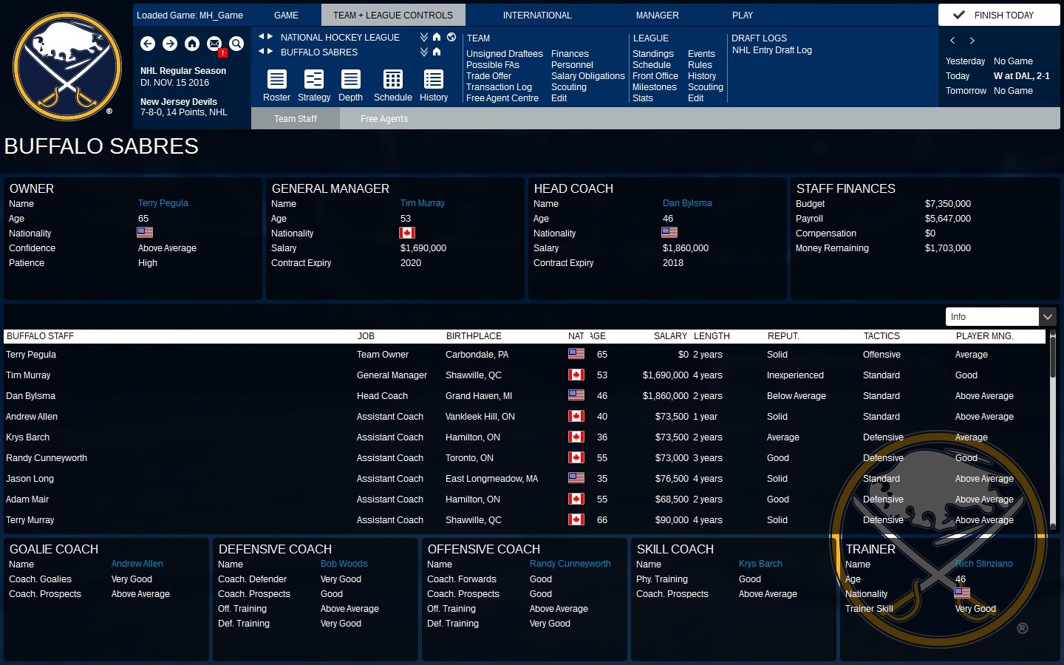Open Dan Bylsma's head coach profile link
The height and width of the screenshot is (665, 1064).
click(687, 202)
